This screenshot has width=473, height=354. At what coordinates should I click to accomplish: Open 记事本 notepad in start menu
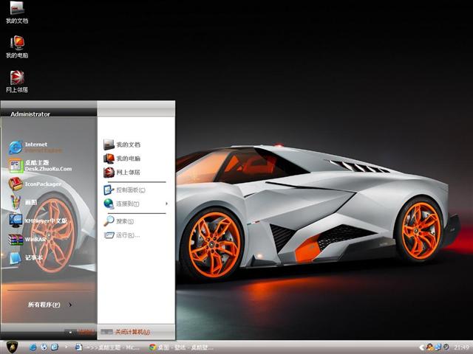point(26,257)
